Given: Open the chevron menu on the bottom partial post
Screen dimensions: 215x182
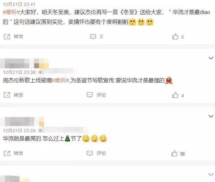Looking at the screenshot, I should pyautogui.click(x=211, y=175).
